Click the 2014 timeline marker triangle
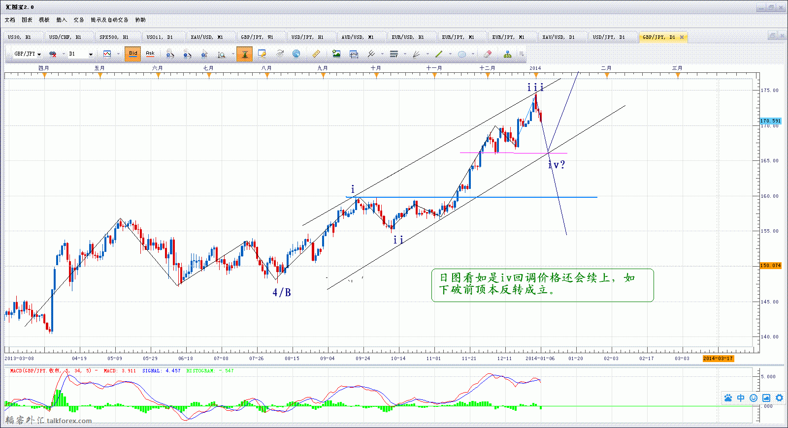This screenshot has width=788, height=428. 536,75
